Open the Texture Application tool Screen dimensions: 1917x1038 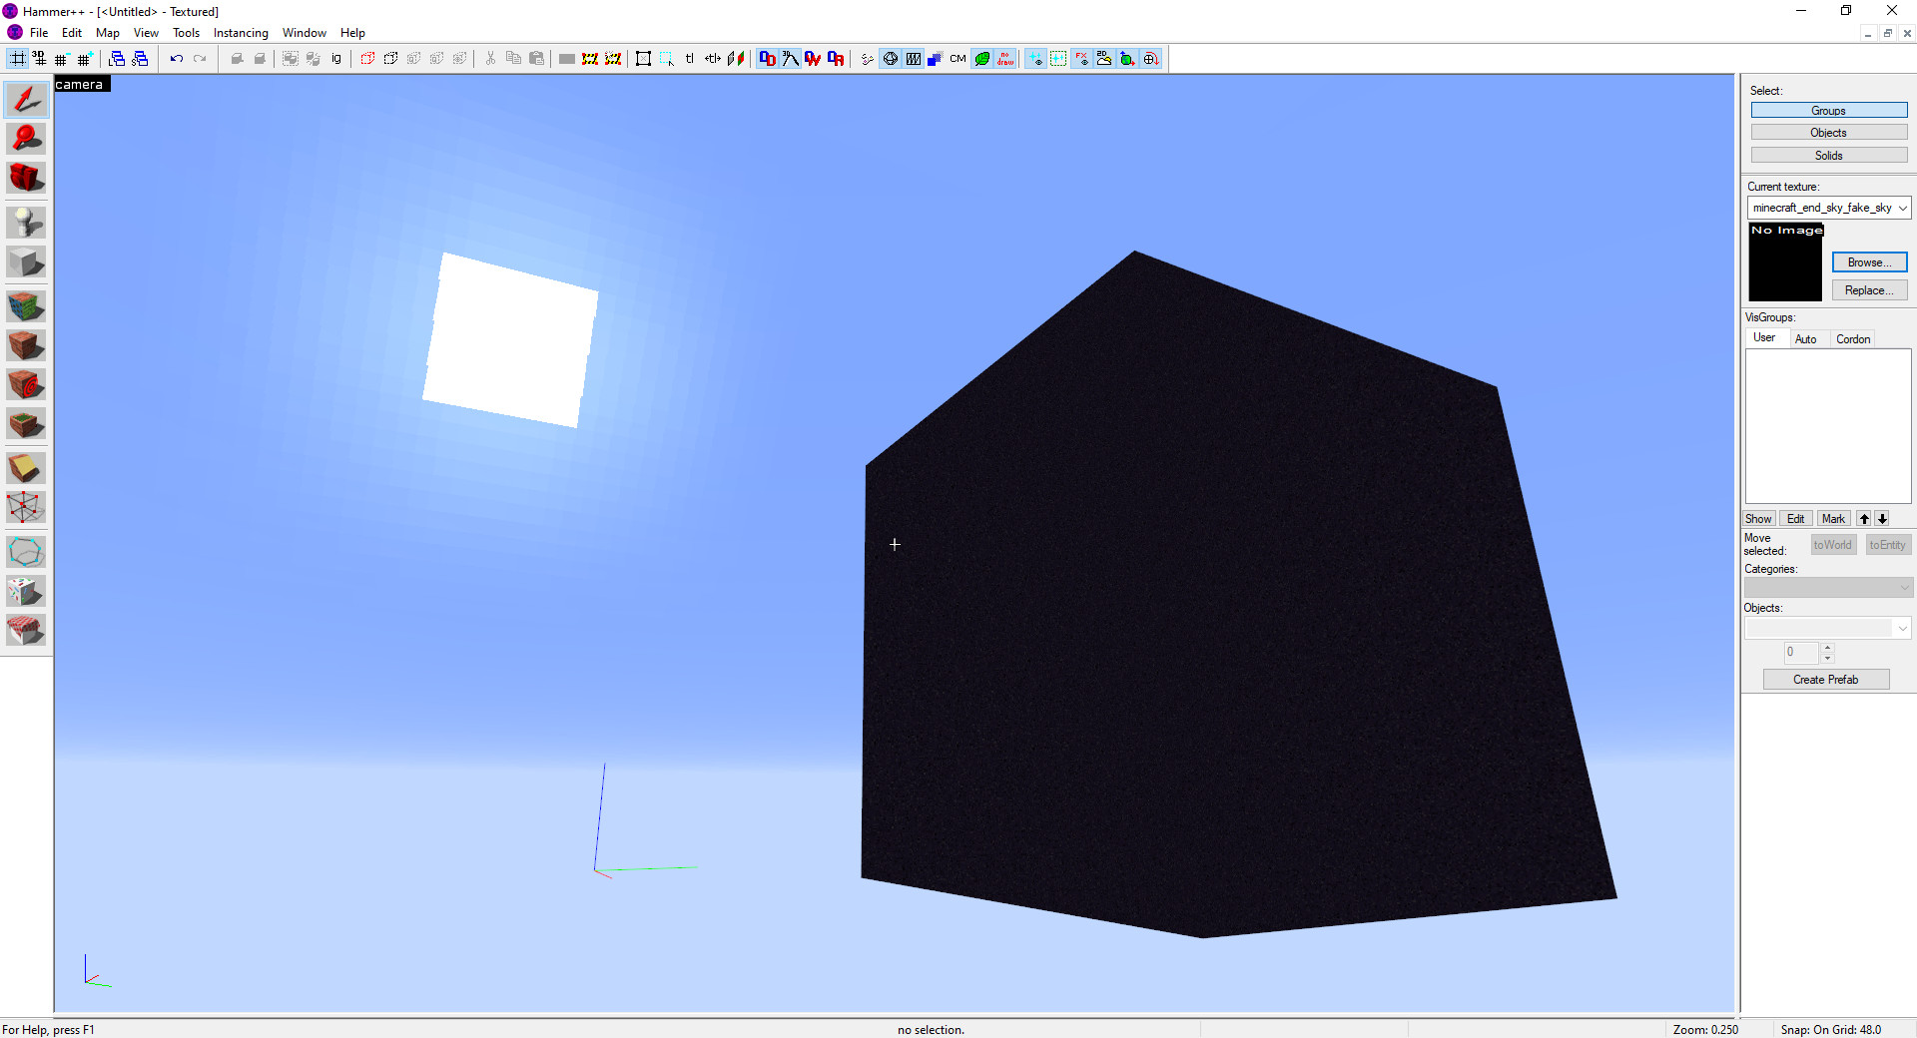(x=26, y=305)
